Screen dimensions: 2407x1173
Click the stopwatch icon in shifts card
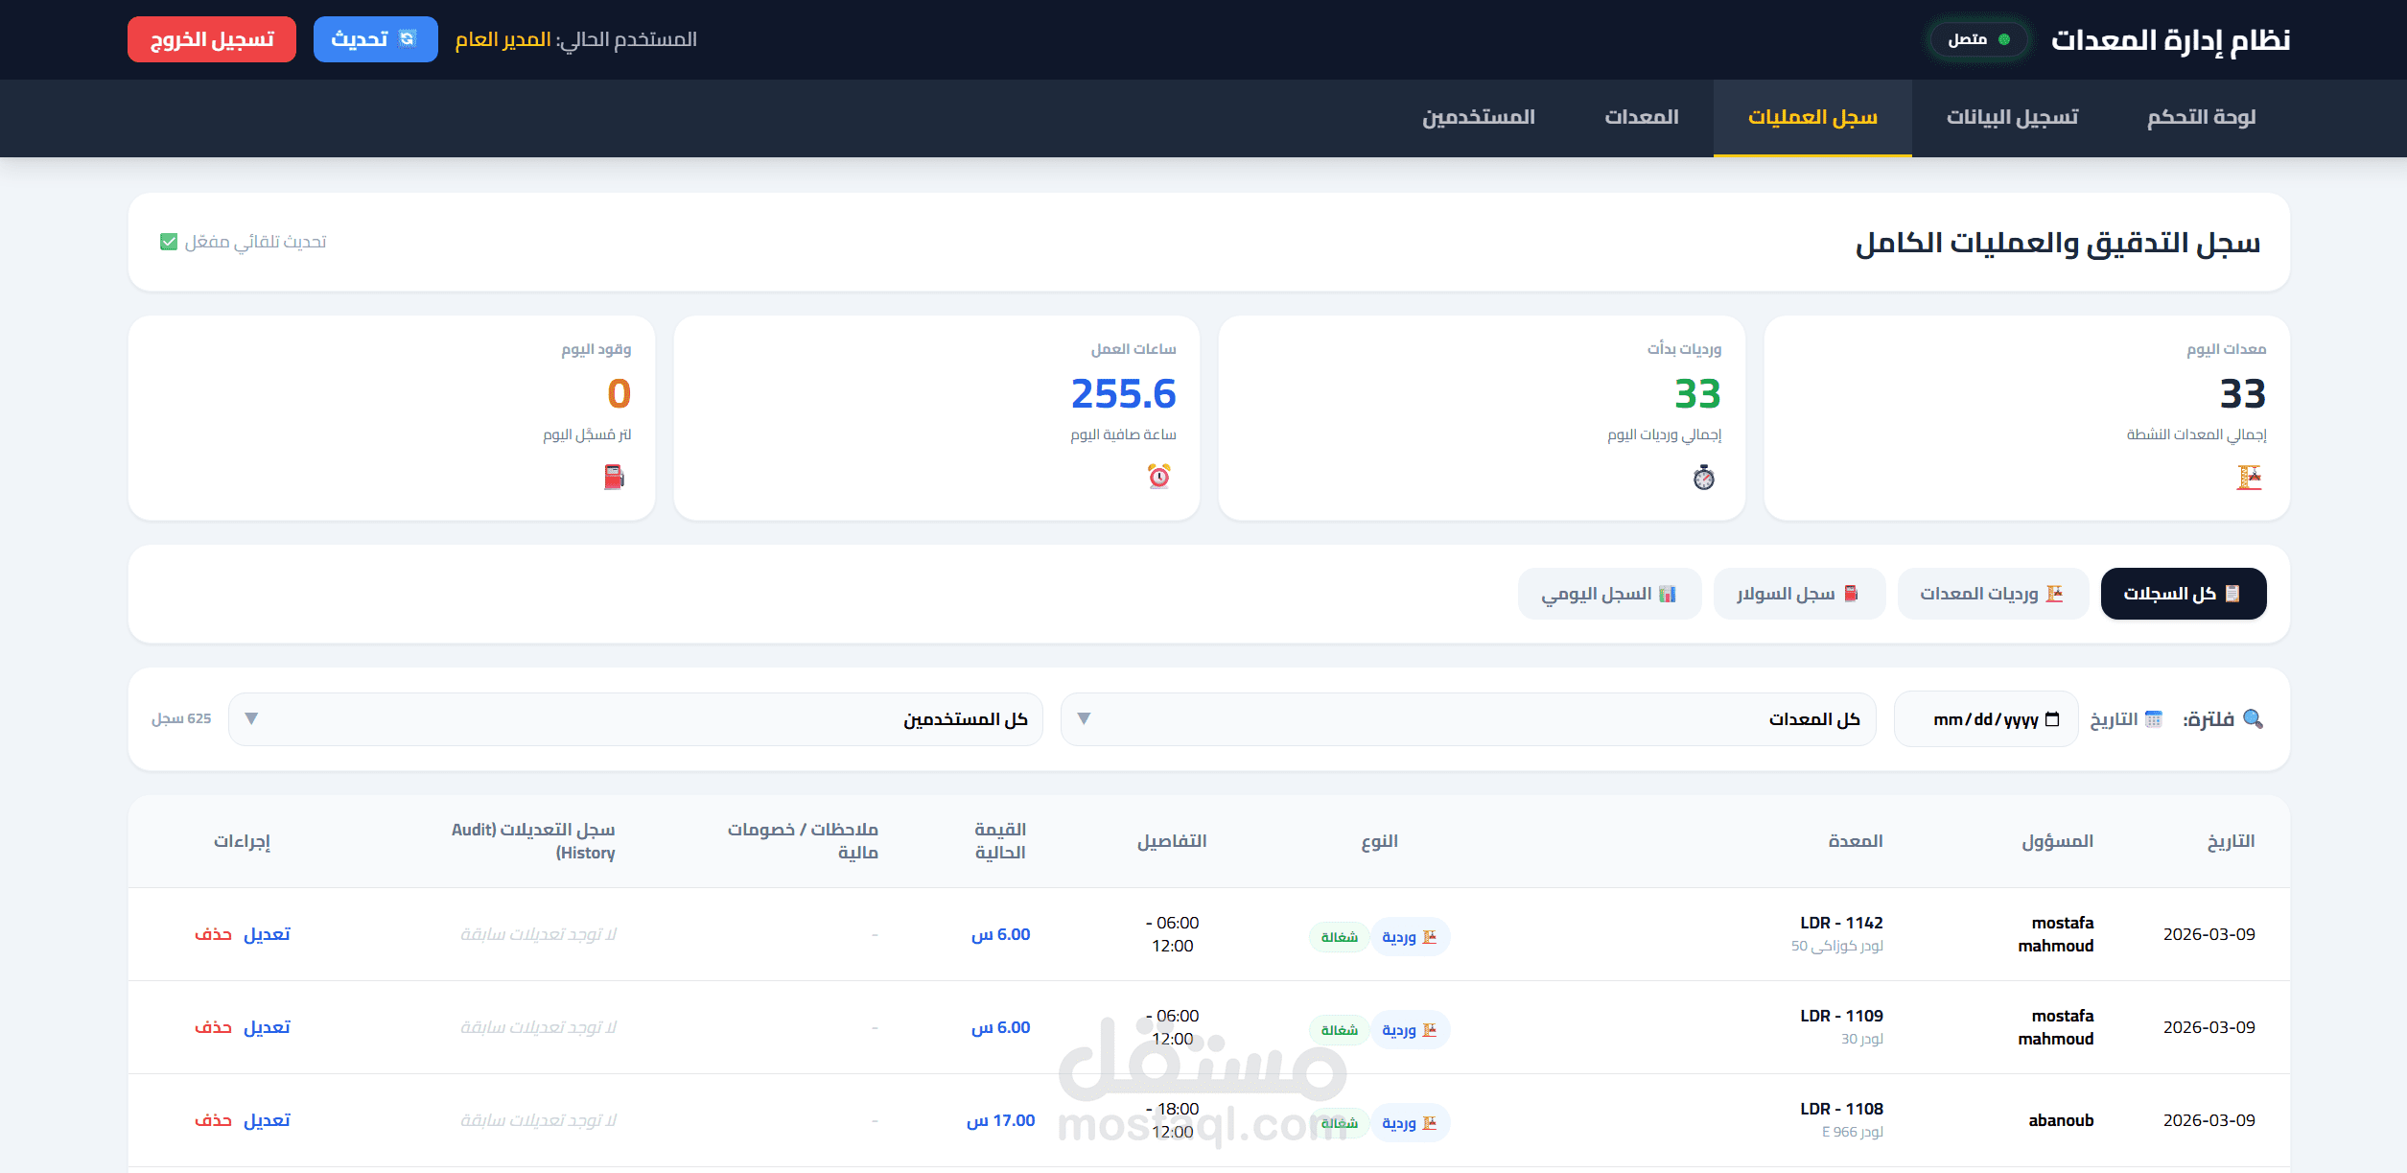[x=1703, y=477]
